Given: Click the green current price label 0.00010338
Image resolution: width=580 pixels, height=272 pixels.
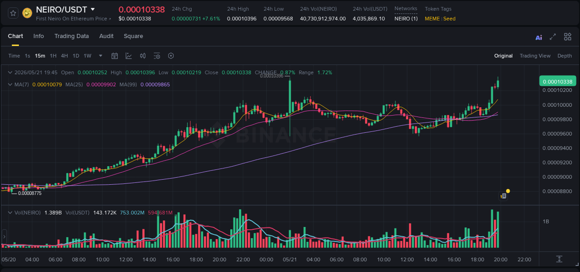Looking at the screenshot, I should tap(557, 81).
